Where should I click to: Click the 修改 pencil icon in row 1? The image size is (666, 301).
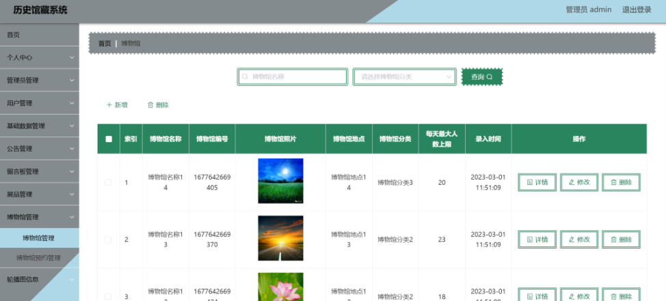pos(572,182)
